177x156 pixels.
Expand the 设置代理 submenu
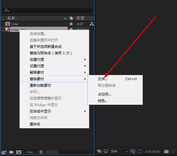pos(54,66)
